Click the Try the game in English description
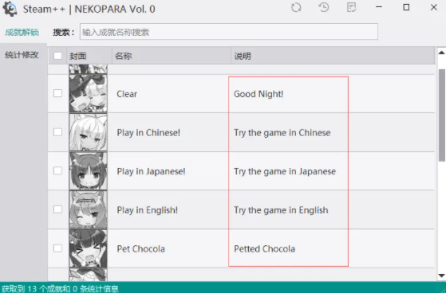The image size is (446, 293). 281,210
